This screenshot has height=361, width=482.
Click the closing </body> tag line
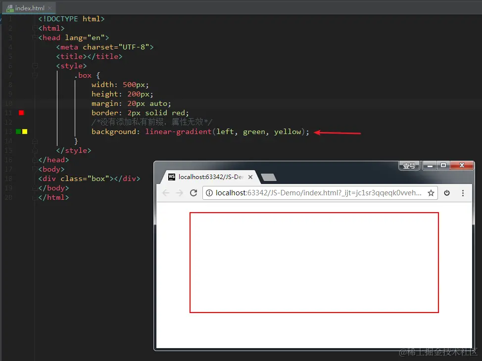tap(53, 188)
